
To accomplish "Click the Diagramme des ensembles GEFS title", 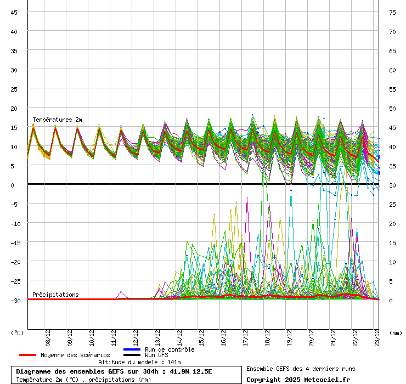I will pos(114,371).
